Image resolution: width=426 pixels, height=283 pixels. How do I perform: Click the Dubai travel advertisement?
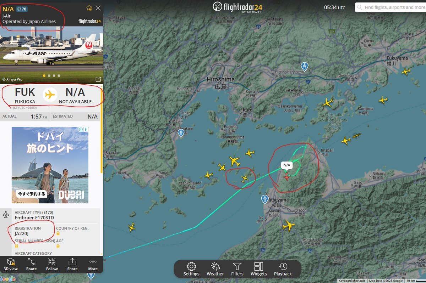pyautogui.click(x=50, y=165)
